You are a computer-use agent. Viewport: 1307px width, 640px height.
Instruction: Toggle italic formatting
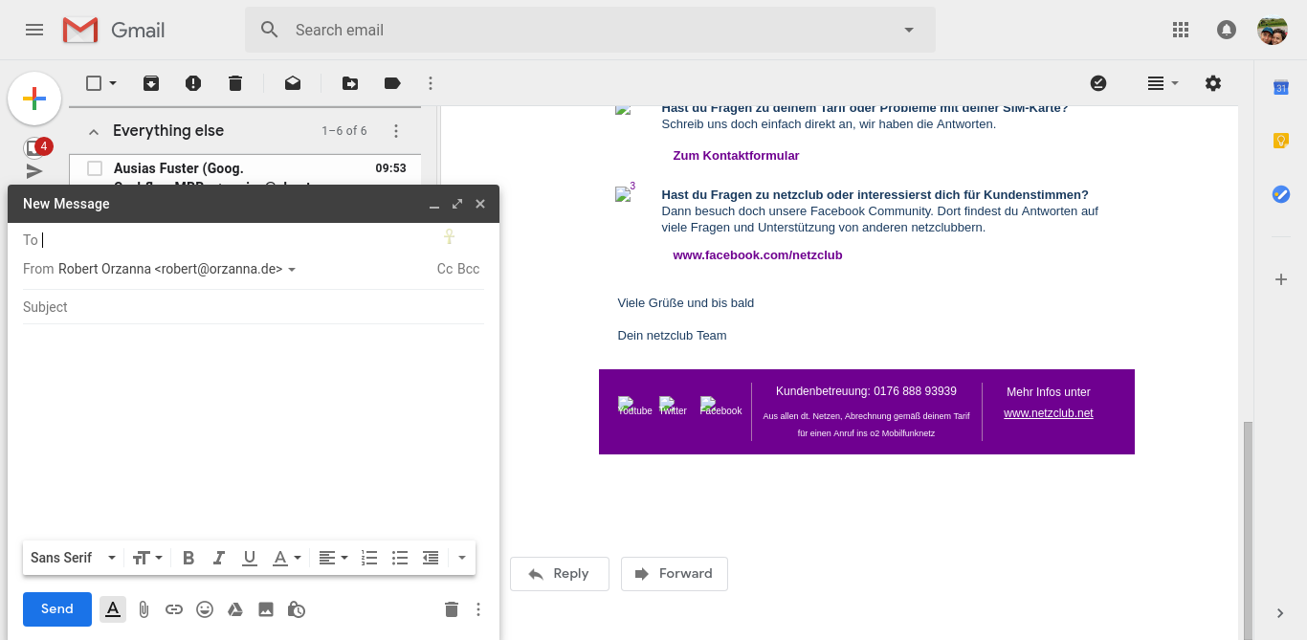219,558
